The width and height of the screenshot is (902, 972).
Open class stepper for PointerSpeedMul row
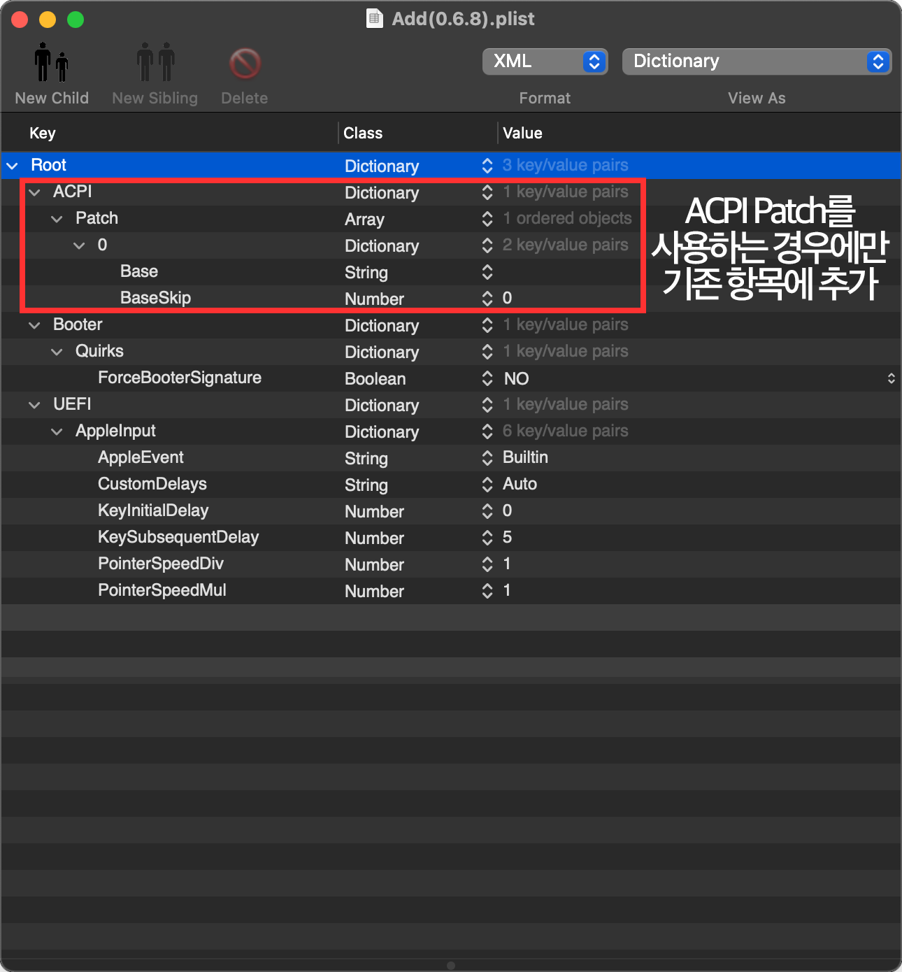[x=487, y=591]
